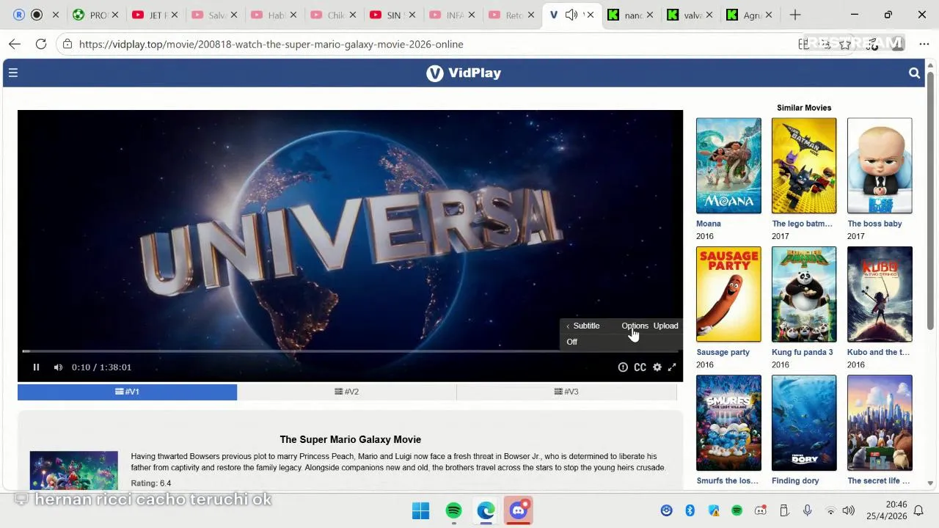Pause the video playback
This screenshot has height=528, width=939.
pyautogui.click(x=36, y=367)
